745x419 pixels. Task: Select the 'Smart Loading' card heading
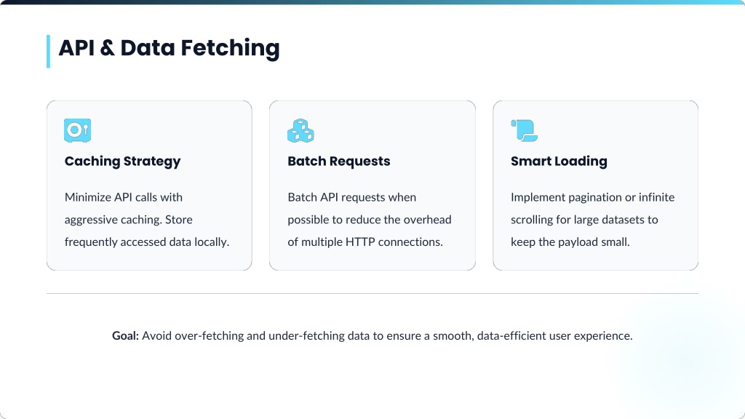[x=559, y=161]
